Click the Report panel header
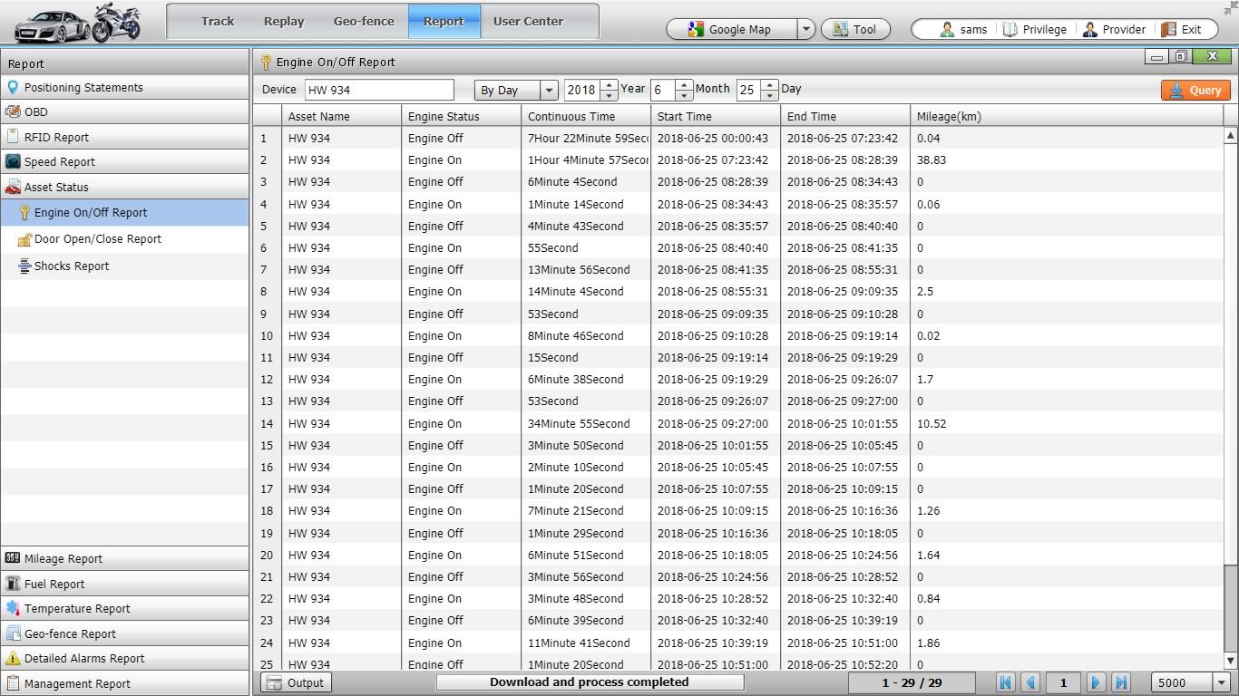Viewport: 1239px width, 696px height. (x=125, y=63)
